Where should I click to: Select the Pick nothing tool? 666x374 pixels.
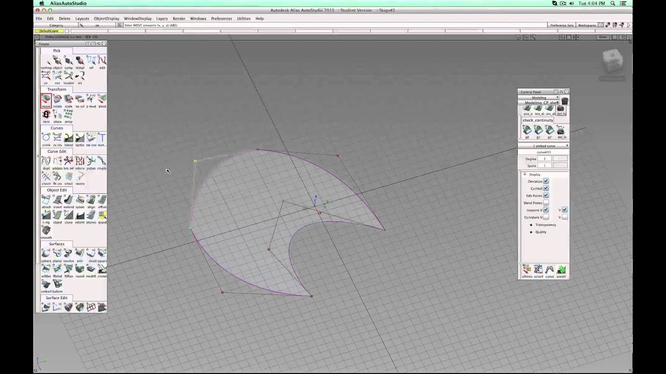(46, 62)
